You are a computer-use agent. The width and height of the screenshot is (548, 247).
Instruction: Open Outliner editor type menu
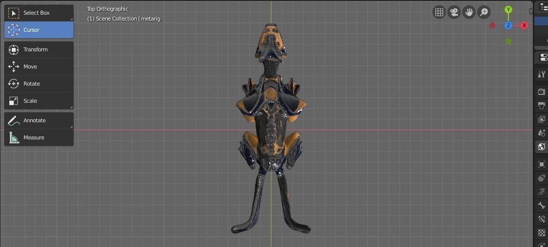click(x=544, y=7)
